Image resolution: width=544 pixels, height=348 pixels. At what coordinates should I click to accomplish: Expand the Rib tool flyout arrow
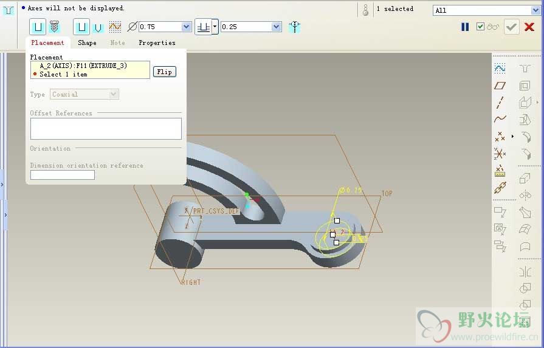[x=538, y=103]
